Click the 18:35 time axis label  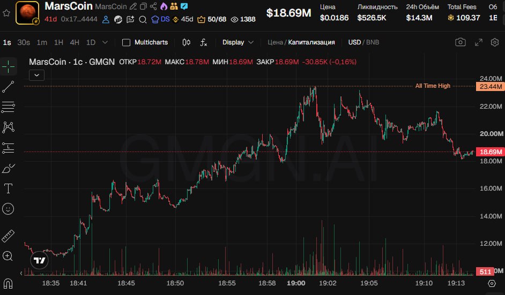tap(51, 283)
